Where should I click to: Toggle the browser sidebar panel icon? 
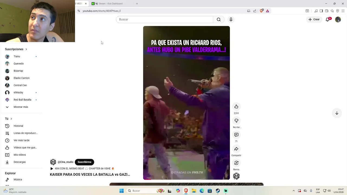coord(321,11)
